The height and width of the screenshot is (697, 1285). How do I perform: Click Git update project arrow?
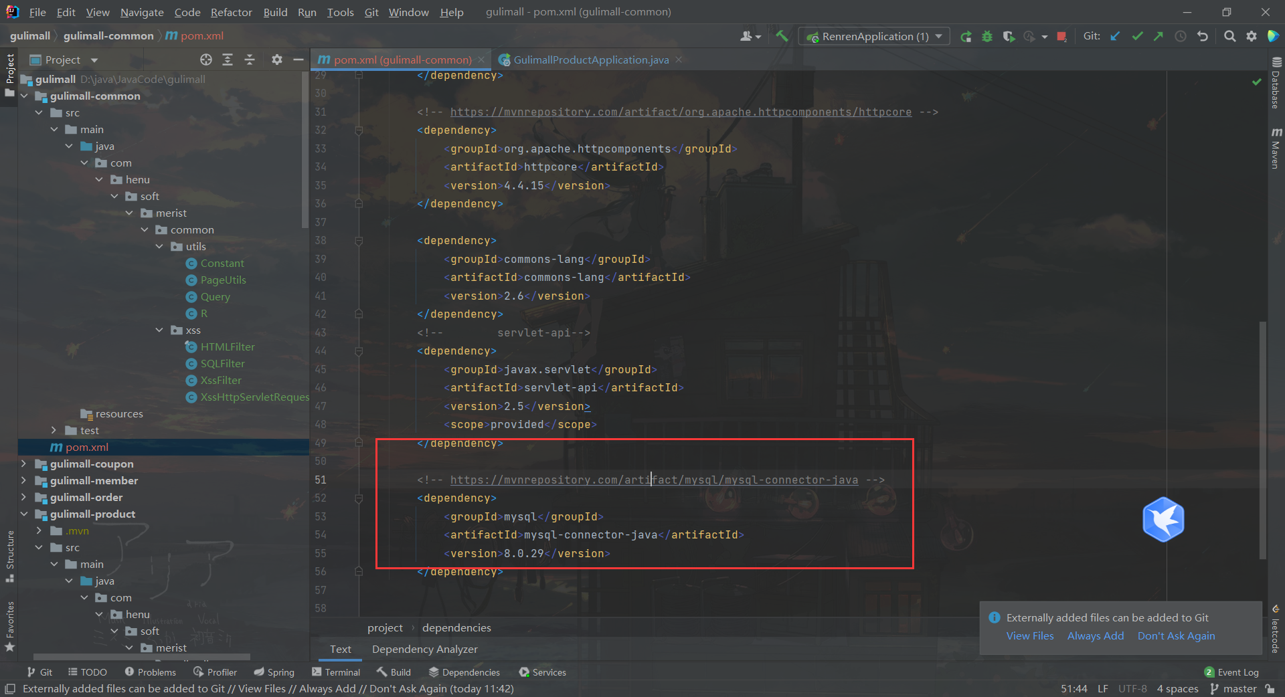coord(1115,36)
